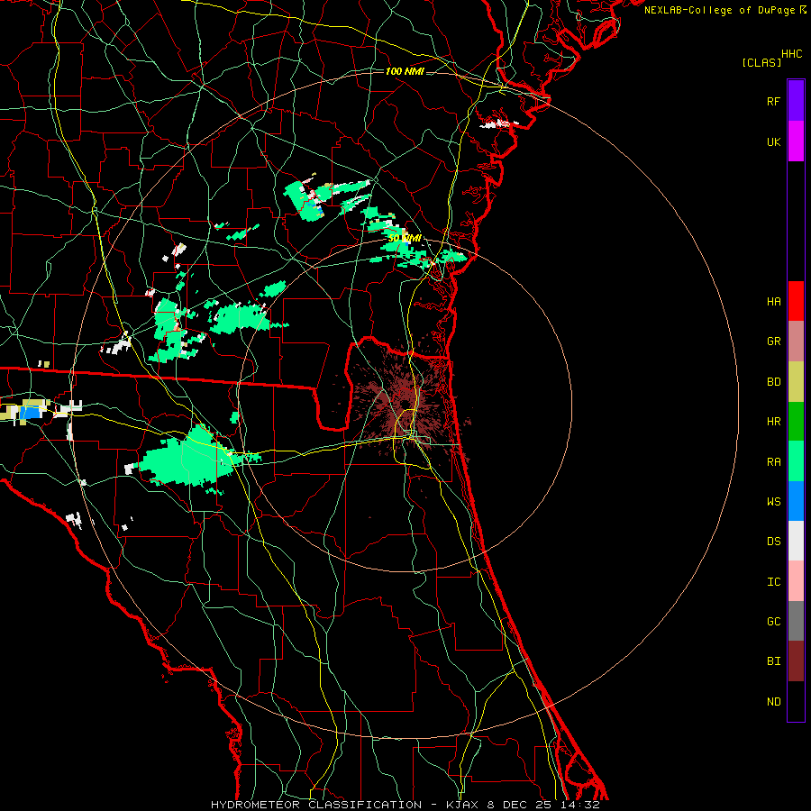
Task: Click the UK legend label
Action: [x=774, y=141]
